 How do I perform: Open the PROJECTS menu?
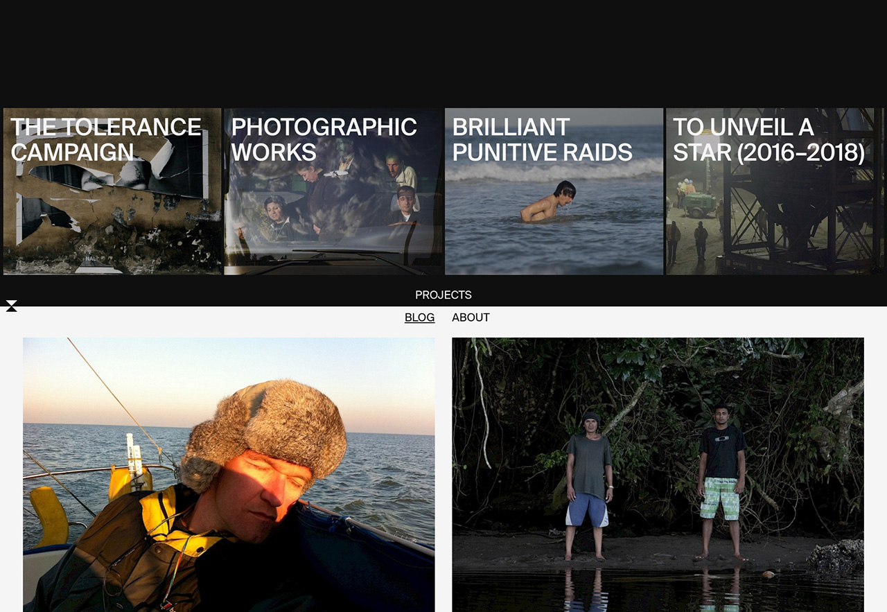pyautogui.click(x=443, y=295)
